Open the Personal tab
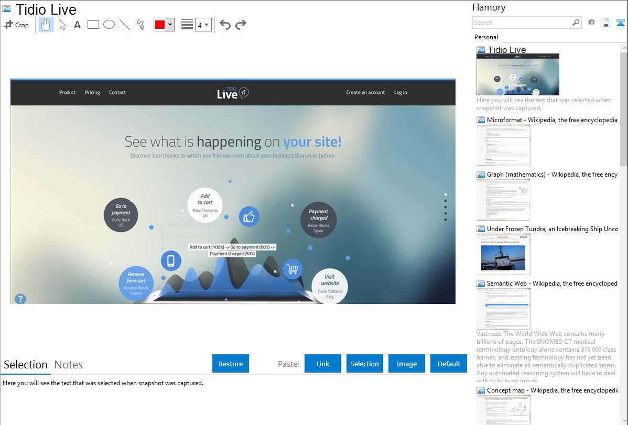Screen dimensions: 628x425 486,37
